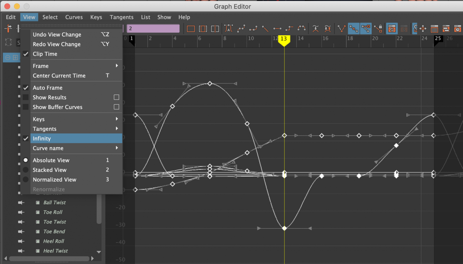Center the view about current time icon
Viewport: 463px width, 264px height.
click(x=215, y=29)
